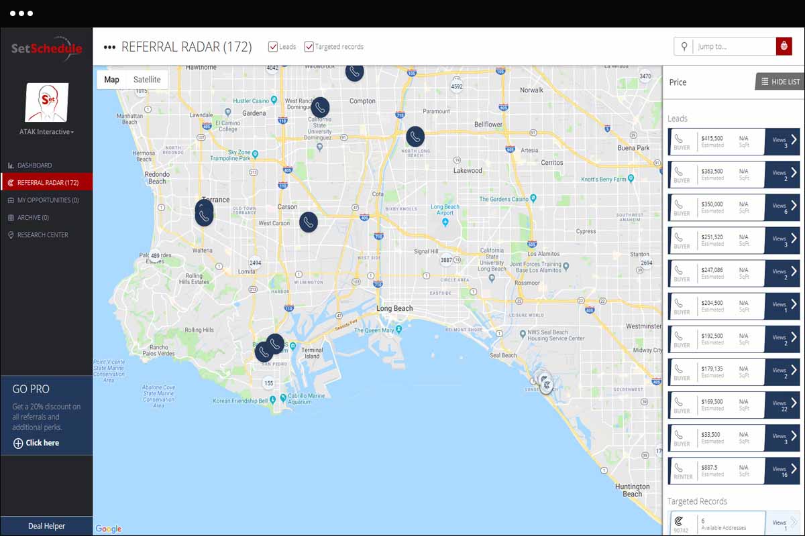
Task: Click the Leads section heading in the list
Action: [x=678, y=119]
